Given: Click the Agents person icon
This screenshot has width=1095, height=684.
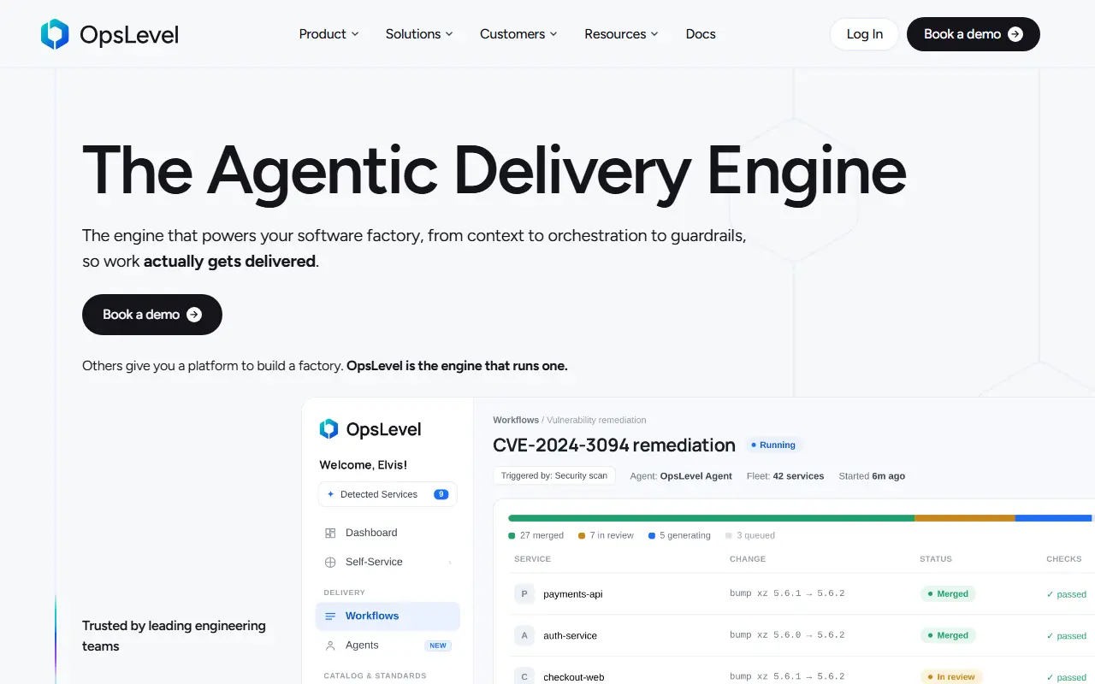Looking at the screenshot, I should [330, 646].
